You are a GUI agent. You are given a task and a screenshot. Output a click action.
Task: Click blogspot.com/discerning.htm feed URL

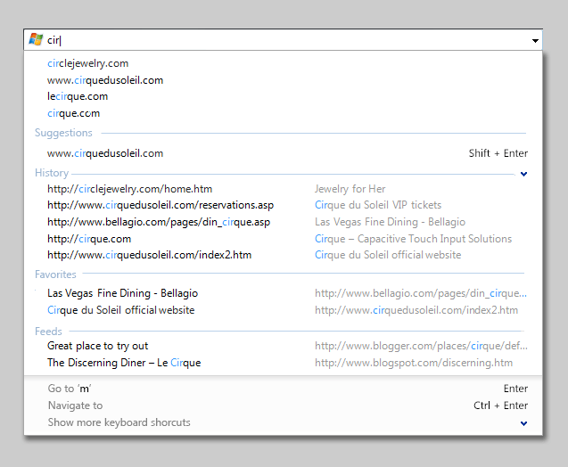[414, 363]
